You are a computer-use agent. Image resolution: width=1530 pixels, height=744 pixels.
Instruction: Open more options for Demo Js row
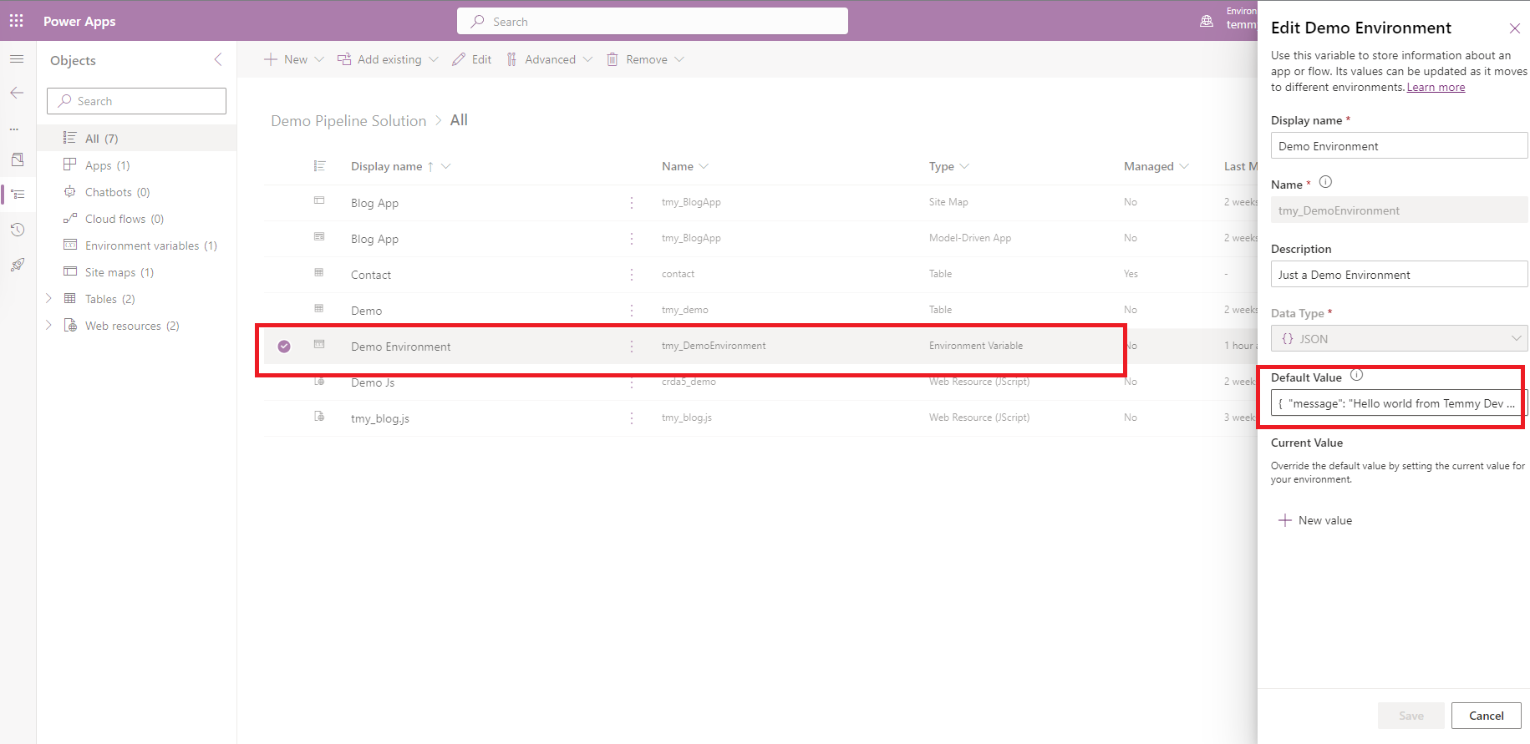click(x=632, y=382)
